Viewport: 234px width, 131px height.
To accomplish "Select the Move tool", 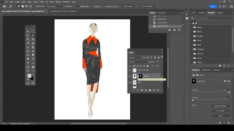I will coord(28,31).
